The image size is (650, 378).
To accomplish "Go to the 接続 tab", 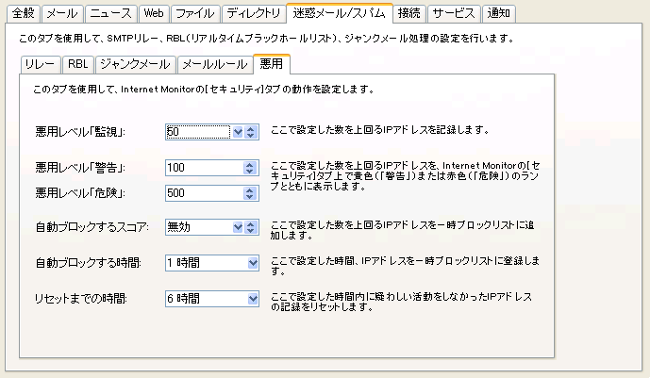I will click(x=408, y=14).
